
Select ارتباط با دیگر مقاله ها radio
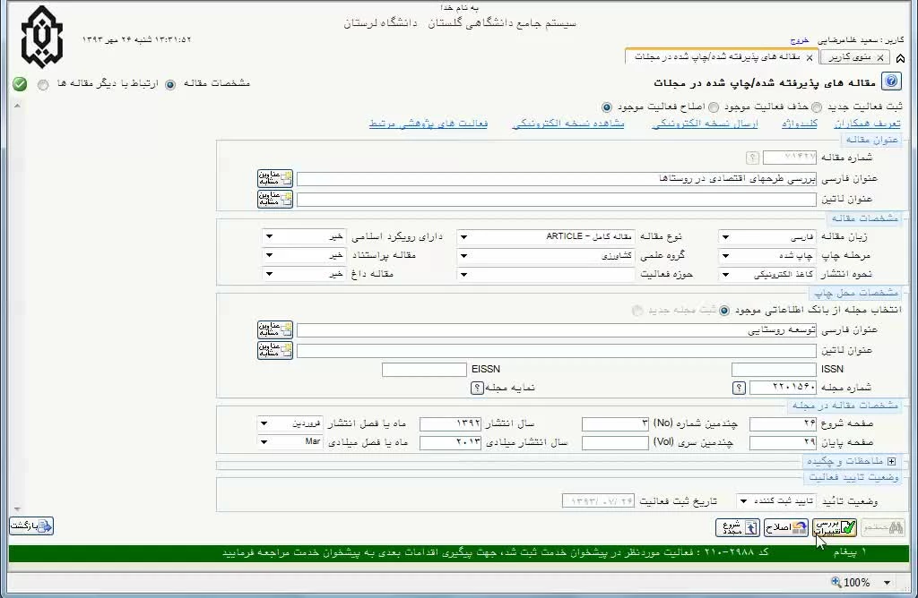coord(43,84)
